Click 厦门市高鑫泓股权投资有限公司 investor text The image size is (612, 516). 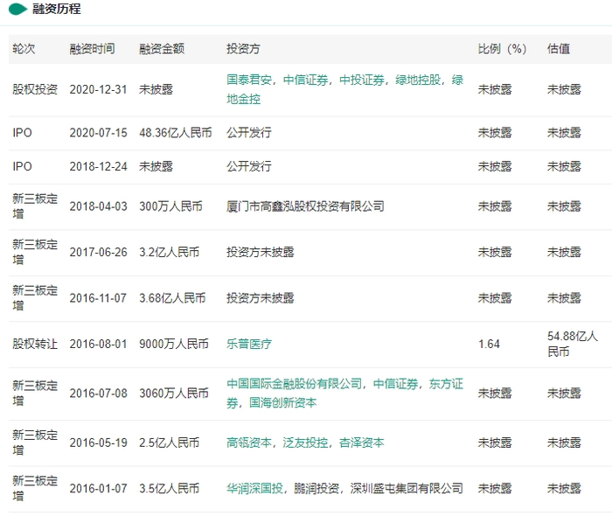305,206
